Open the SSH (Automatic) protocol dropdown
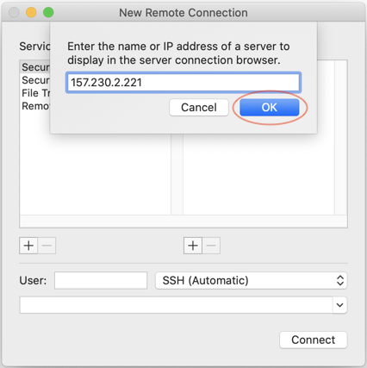 tap(251, 280)
